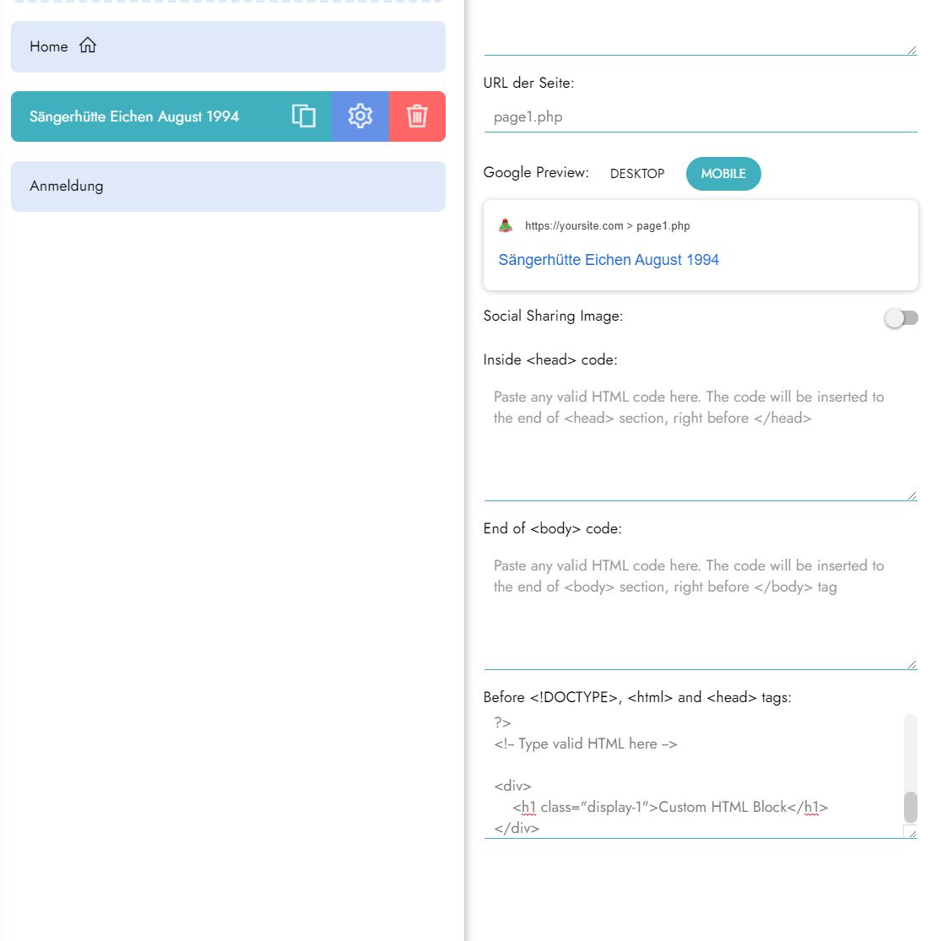Click the Sängerhütte preview title link
931x941 pixels.
click(x=609, y=260)
